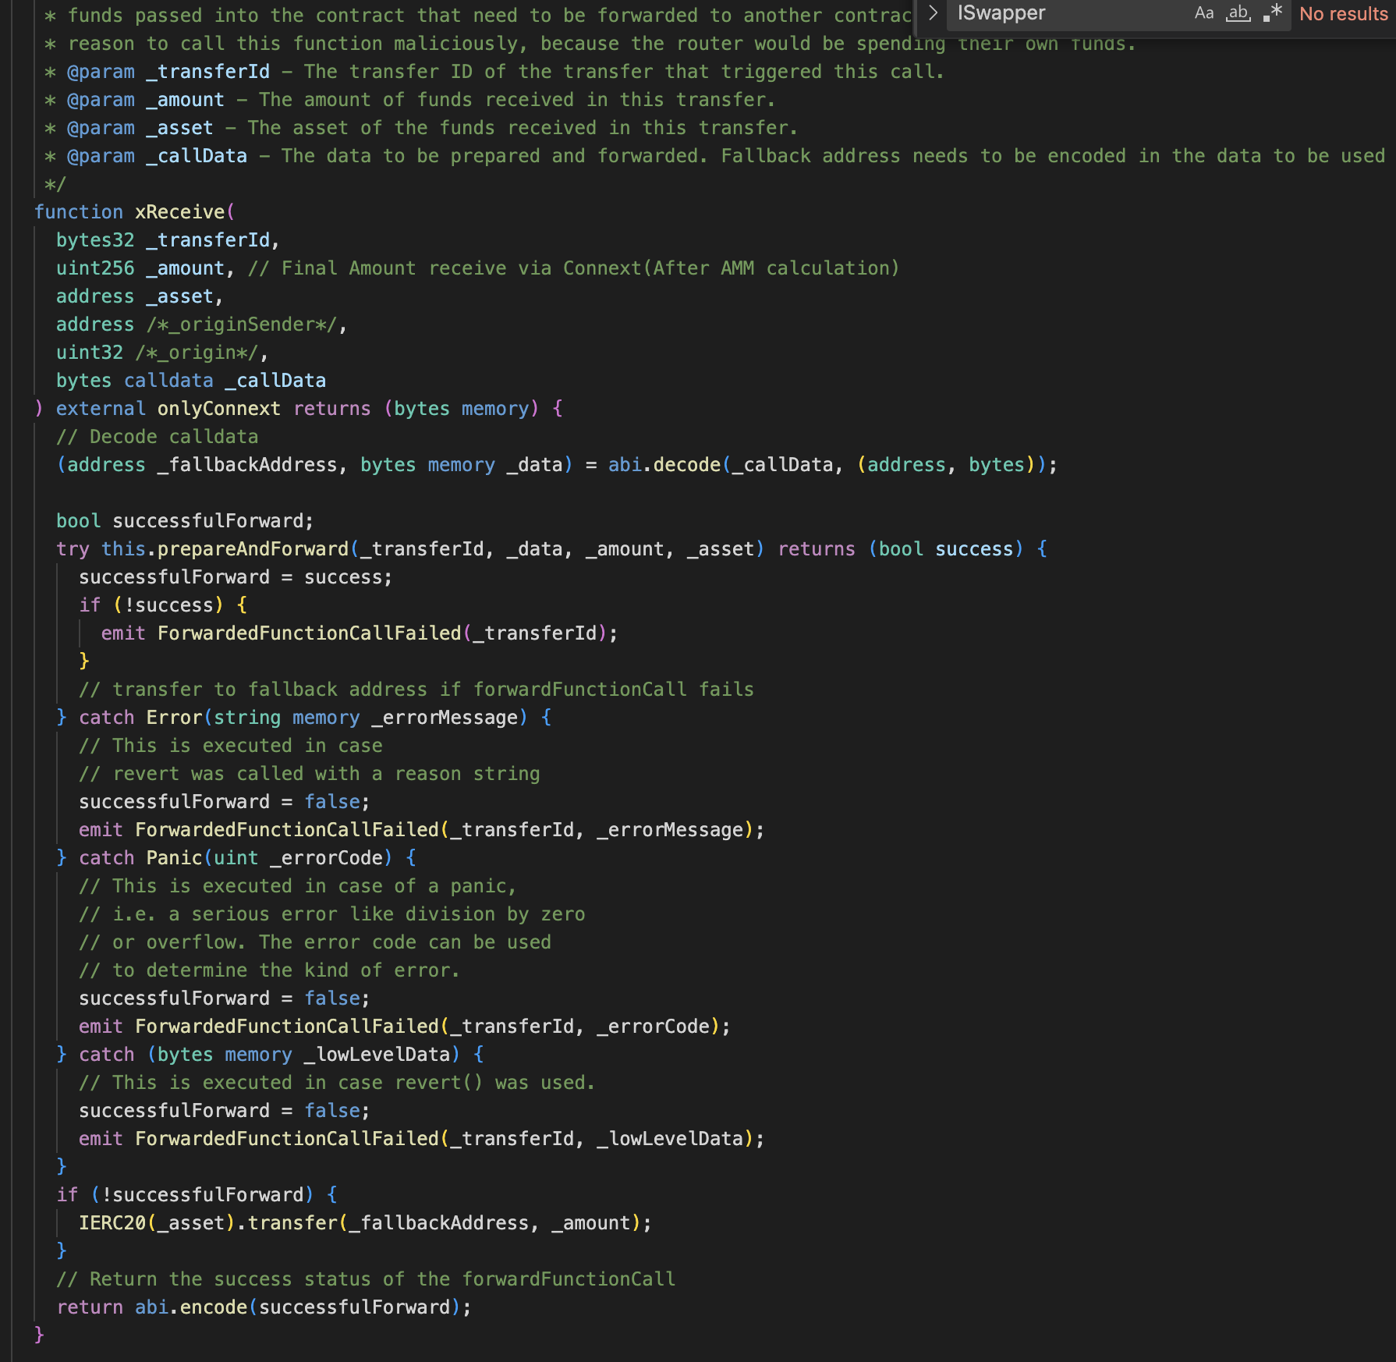Click the 'catch (bytes memory _lowLevelData)' line
The width and height of the screenshot is (1396, 1362).
(x=270, y=1055)
